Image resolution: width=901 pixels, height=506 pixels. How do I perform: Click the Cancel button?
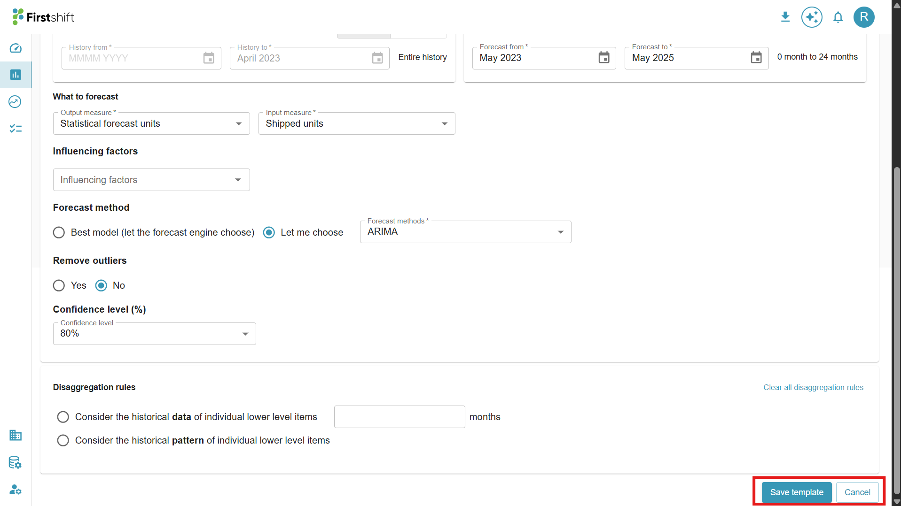pos(857,492)
